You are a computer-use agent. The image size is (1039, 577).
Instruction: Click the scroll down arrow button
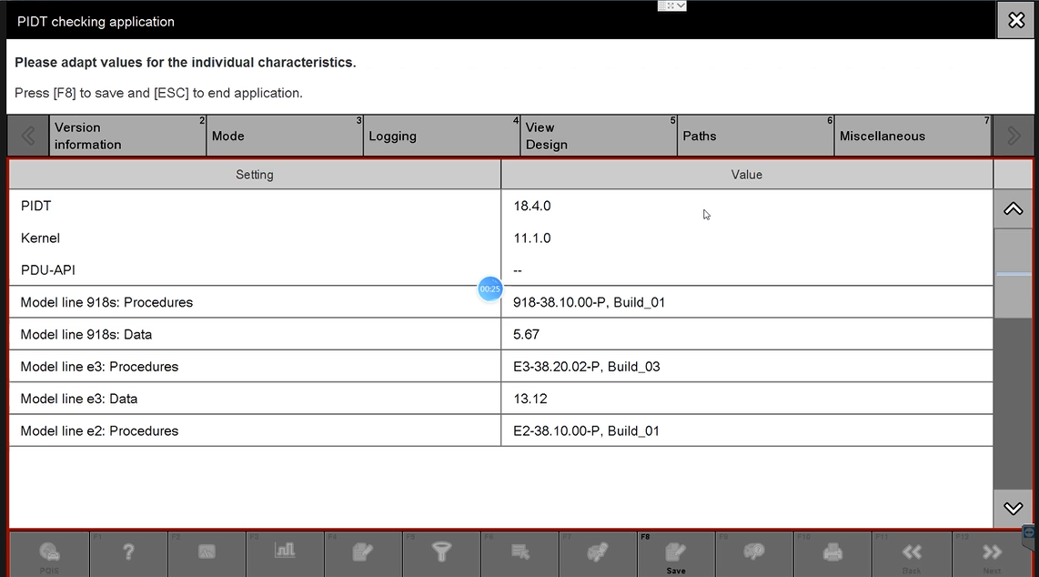pyautogui.click(x=1013, y=509)
